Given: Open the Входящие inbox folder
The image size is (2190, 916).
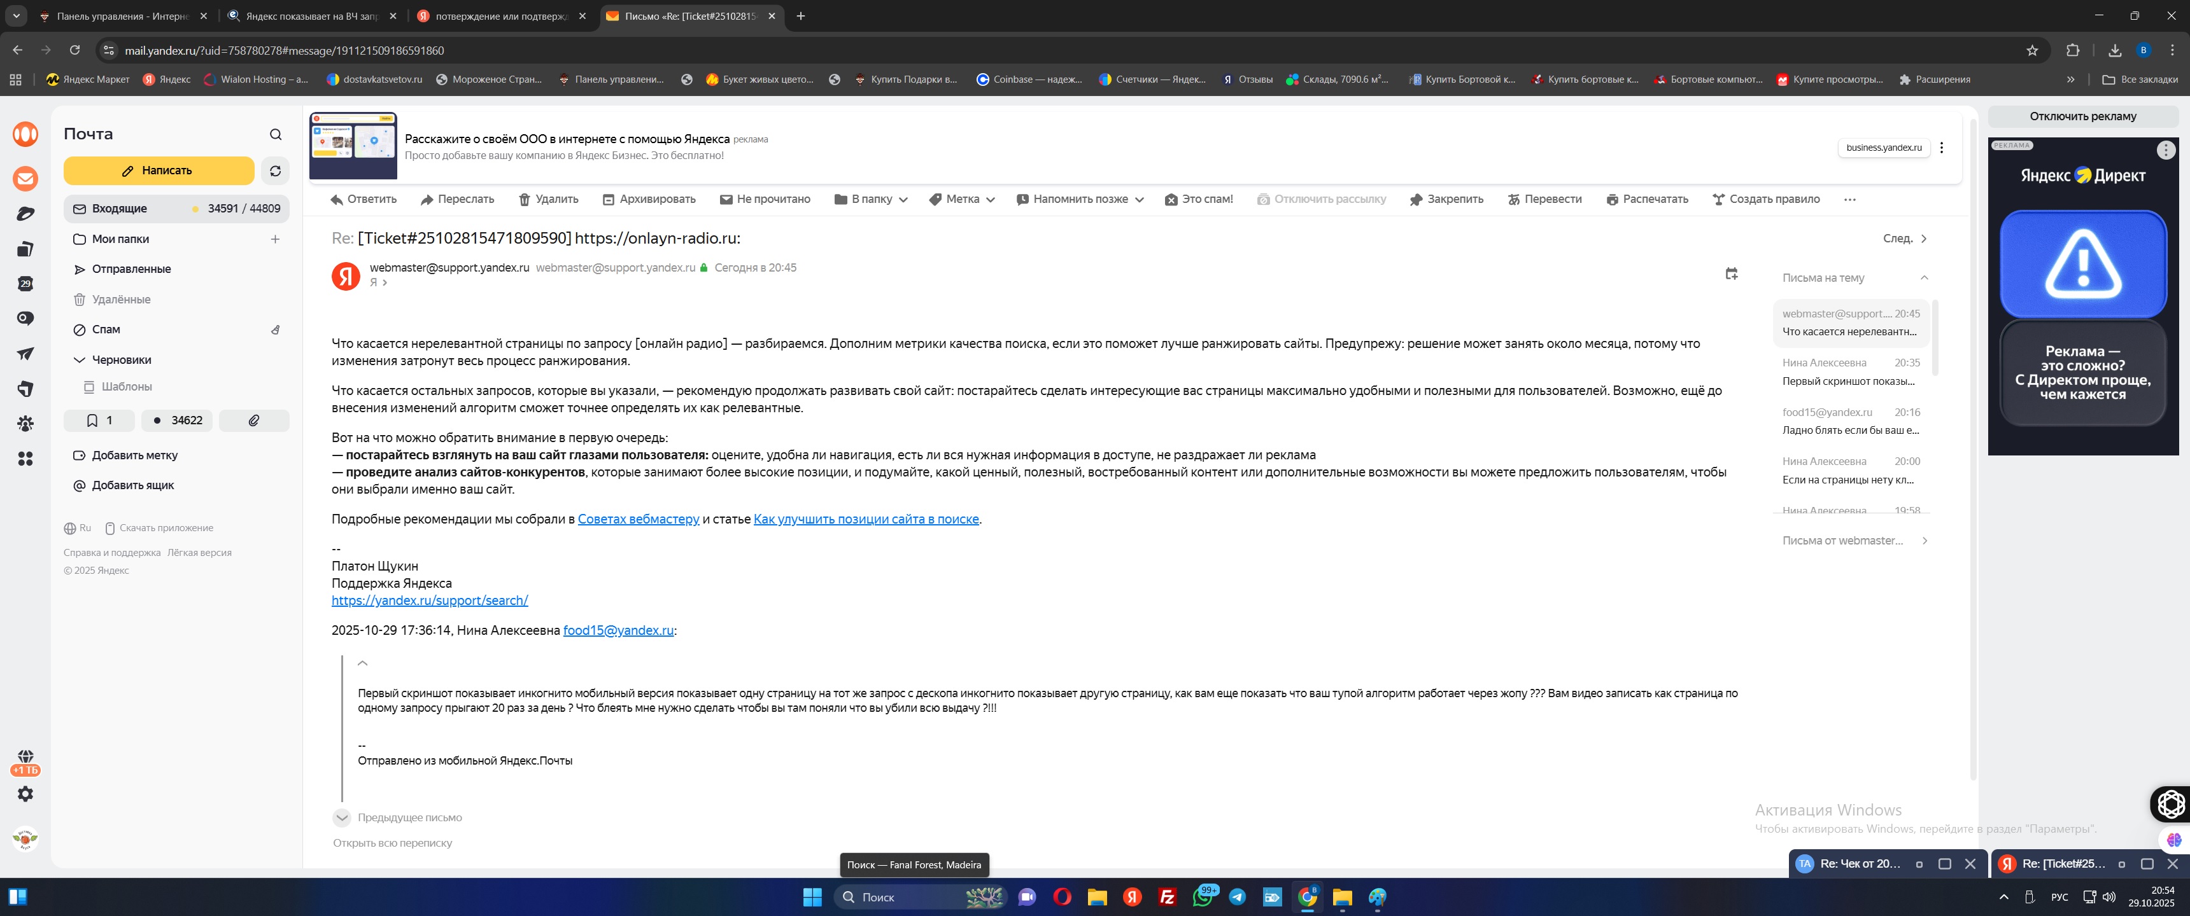Looking at the screenshot, I should pos(119,209).
